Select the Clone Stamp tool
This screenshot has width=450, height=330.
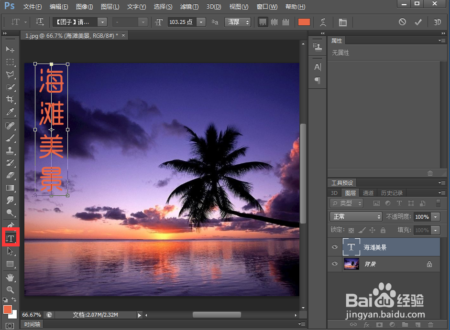point(10,150)
